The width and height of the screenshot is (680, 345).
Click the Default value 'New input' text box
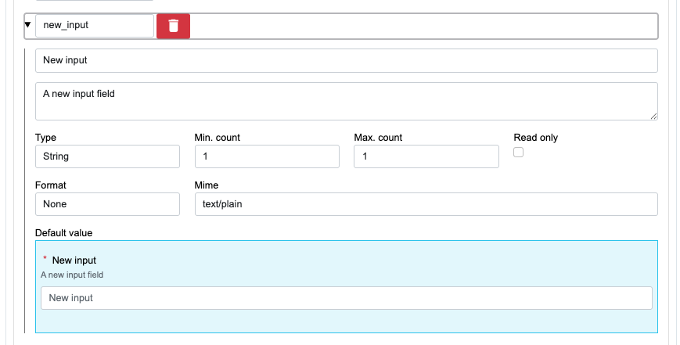tap(347, 298)
